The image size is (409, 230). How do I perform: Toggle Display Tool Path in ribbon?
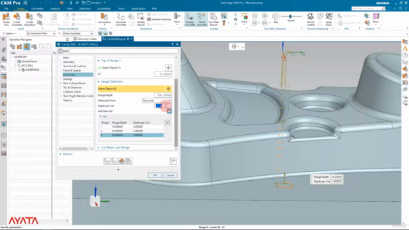point(190,20)
